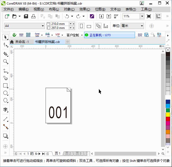This screenshot has width=172, height=167.
Task: Select the Ellipse tool
Action: (6, 93)
